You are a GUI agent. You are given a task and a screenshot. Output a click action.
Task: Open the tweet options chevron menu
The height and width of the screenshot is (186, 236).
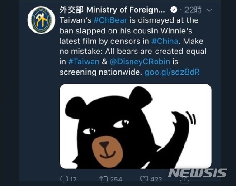click(x=209, y=10)
